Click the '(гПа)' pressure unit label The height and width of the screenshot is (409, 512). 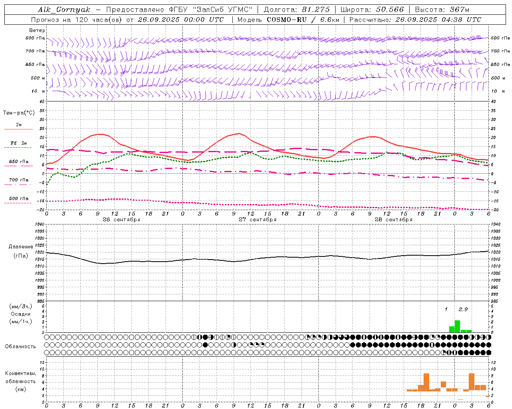pyautogui.click(x=21, y=256)
